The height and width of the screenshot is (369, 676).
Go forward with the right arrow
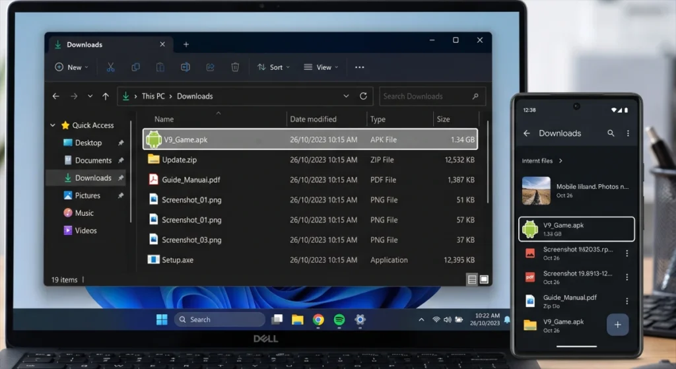click(x=74, y=96)
